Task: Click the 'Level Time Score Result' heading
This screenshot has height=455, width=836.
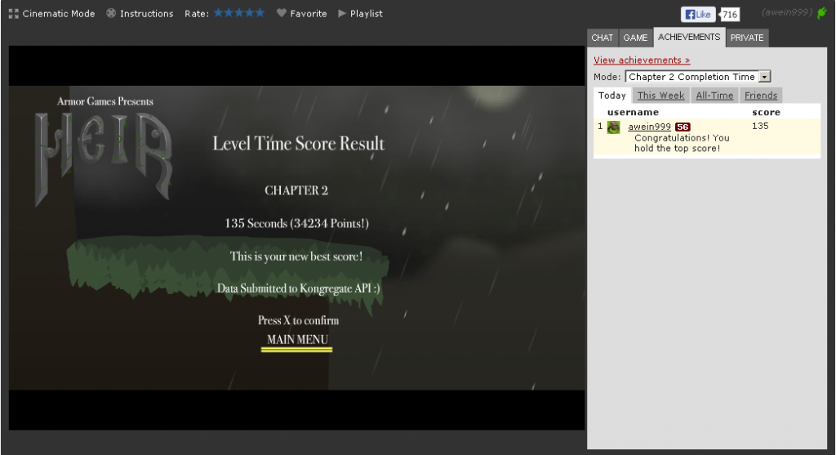Action: pyautogui.click(x=299, y=144)
